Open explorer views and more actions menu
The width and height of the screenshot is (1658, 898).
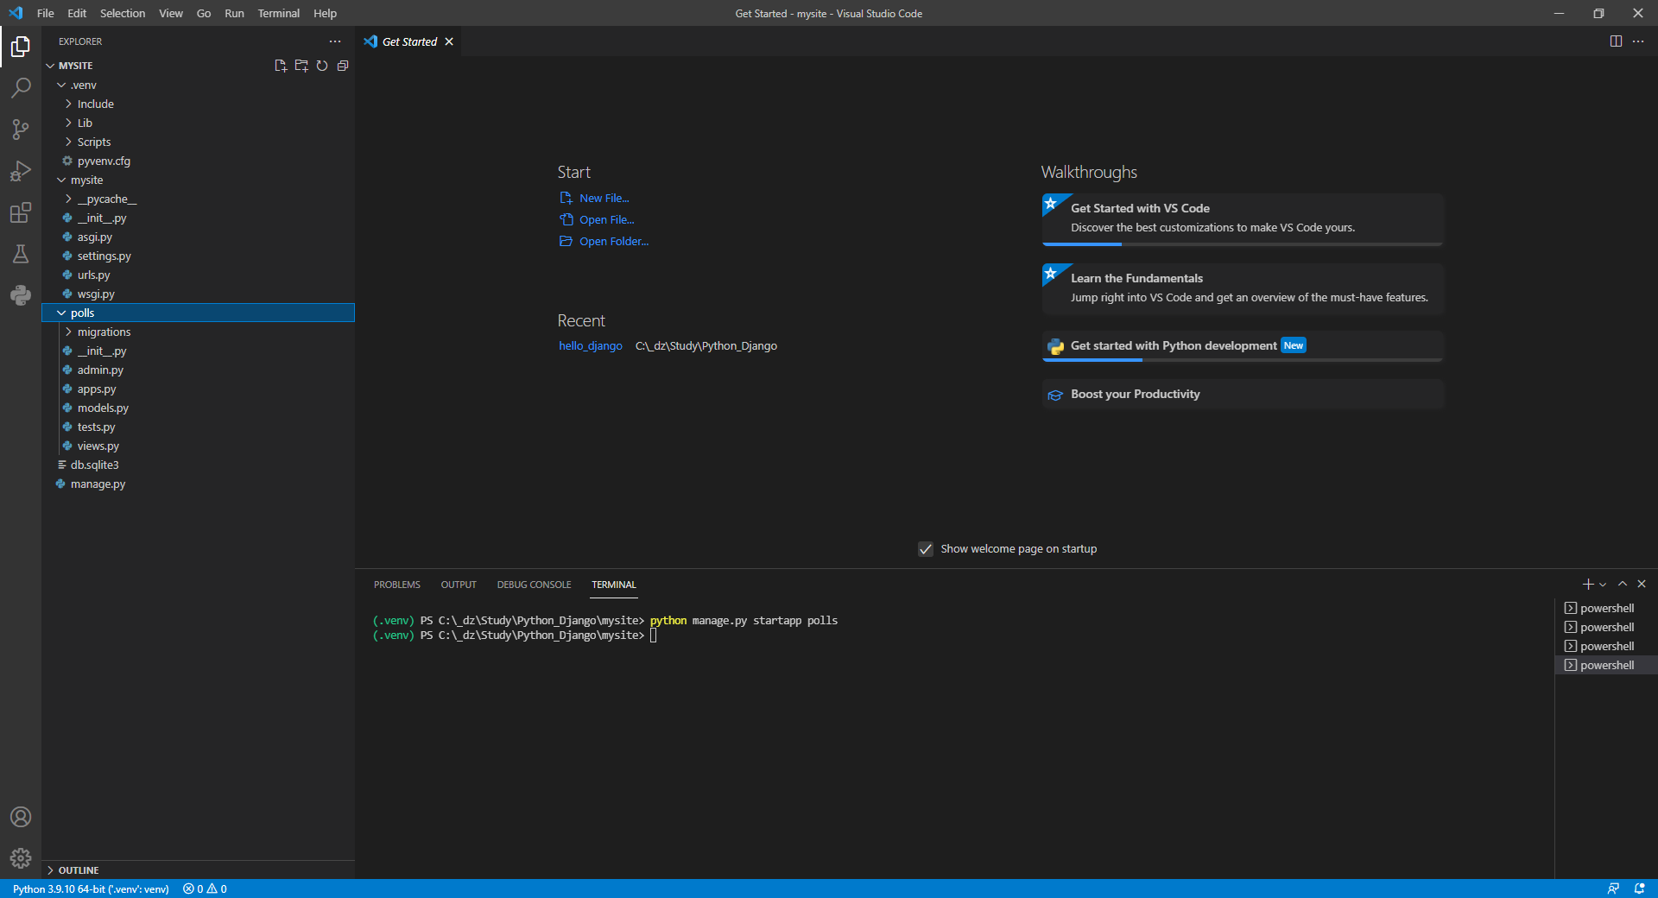pos(335,41)
